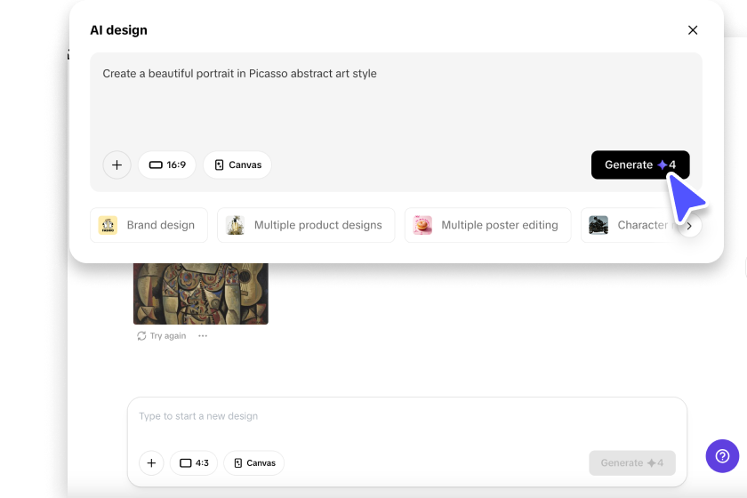
Task: Click the prompt text about Picasso portrait
Action: (239, 74)
